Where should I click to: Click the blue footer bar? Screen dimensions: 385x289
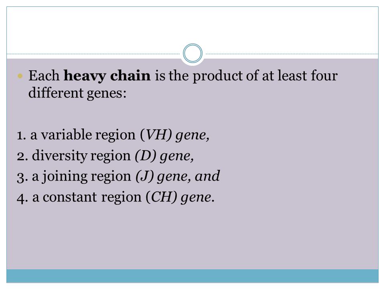click(192, 276)
